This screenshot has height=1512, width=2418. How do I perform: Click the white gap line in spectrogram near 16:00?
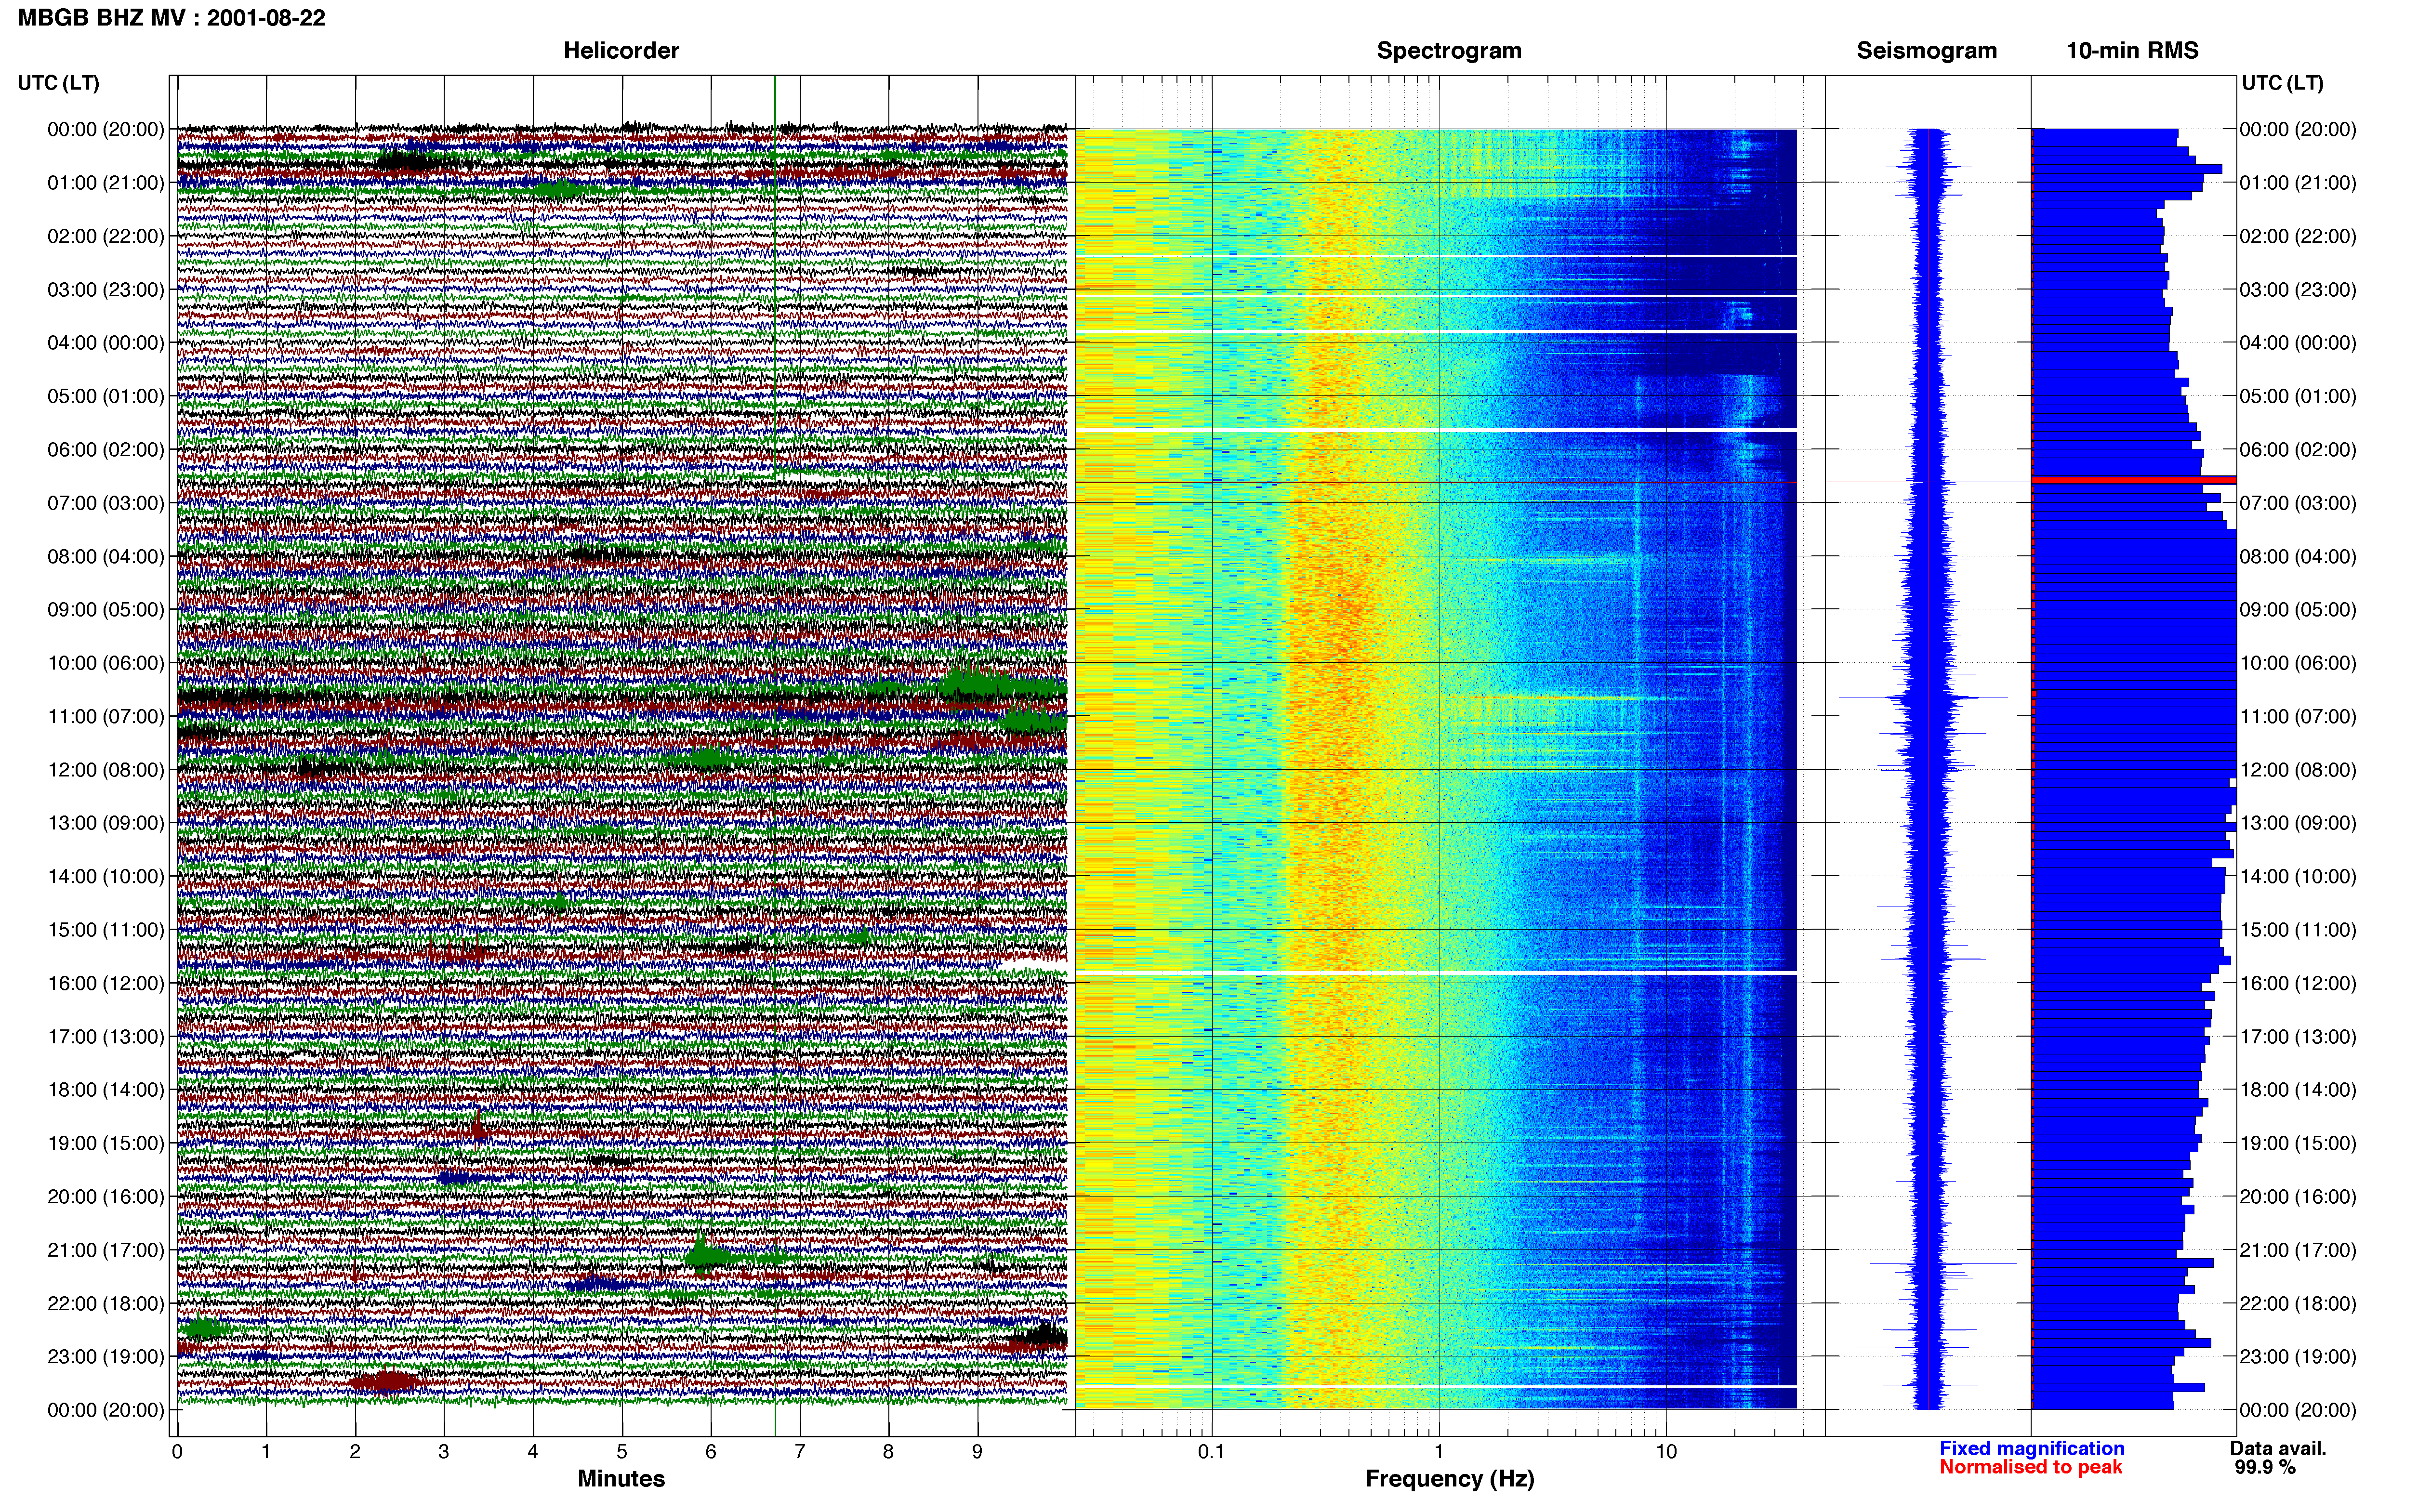1436,972
